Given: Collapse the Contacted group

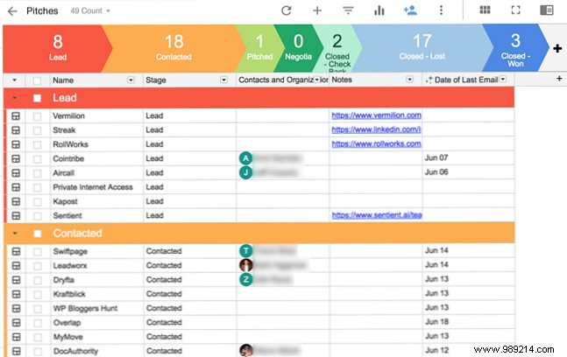Looking at the screenshot, I should tap(15, 234).
